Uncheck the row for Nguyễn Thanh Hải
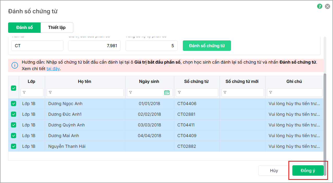333x183 pixels. pyautogui.click(x=14, y=146)
